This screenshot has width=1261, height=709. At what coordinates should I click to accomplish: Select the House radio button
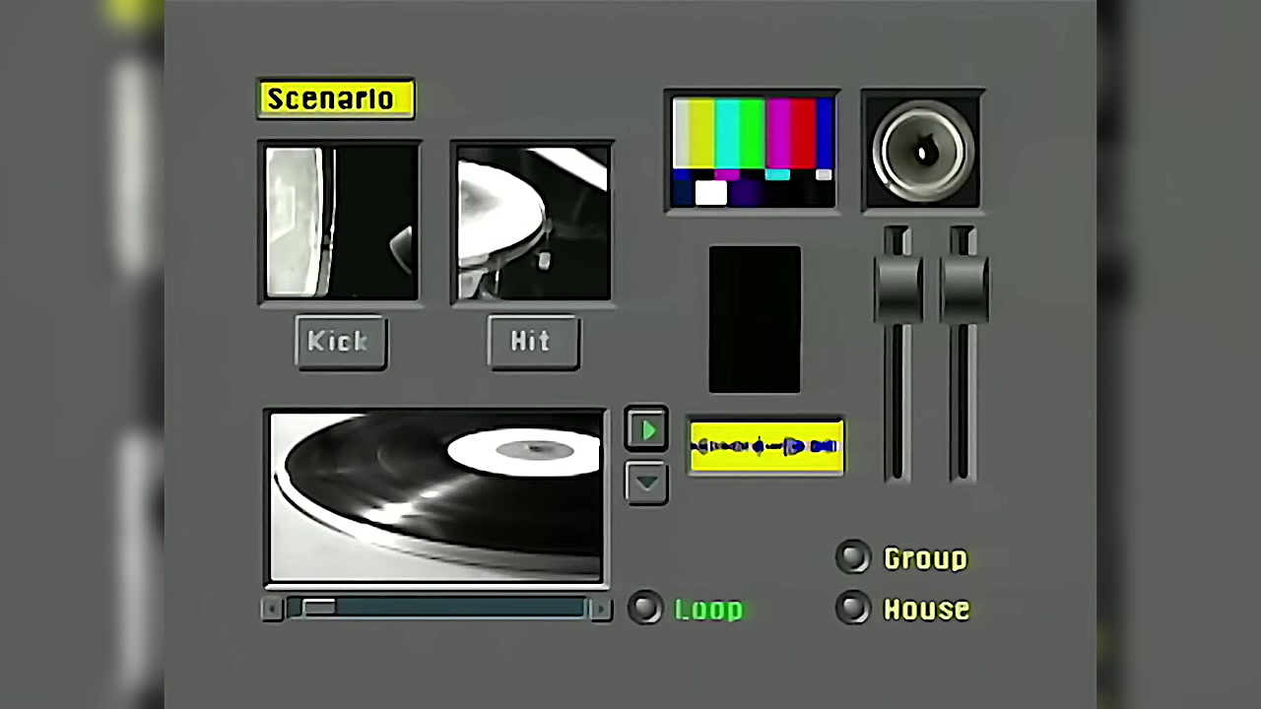tap(853, 608)
